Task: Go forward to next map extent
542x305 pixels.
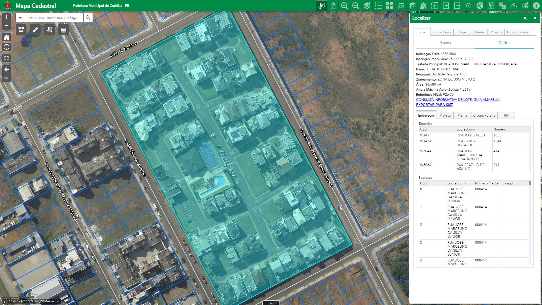Action: pyautogui.click(x=6, y=78)
